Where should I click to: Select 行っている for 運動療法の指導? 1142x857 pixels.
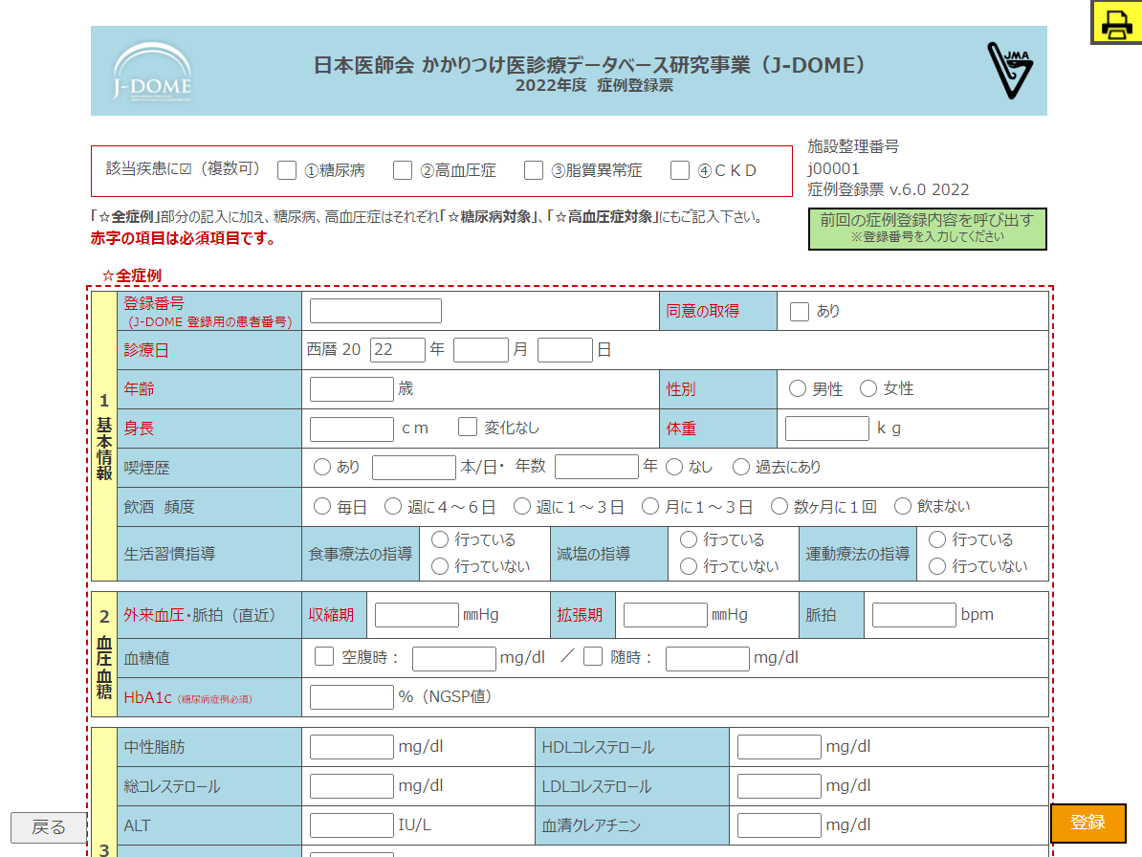coord(937,539)
